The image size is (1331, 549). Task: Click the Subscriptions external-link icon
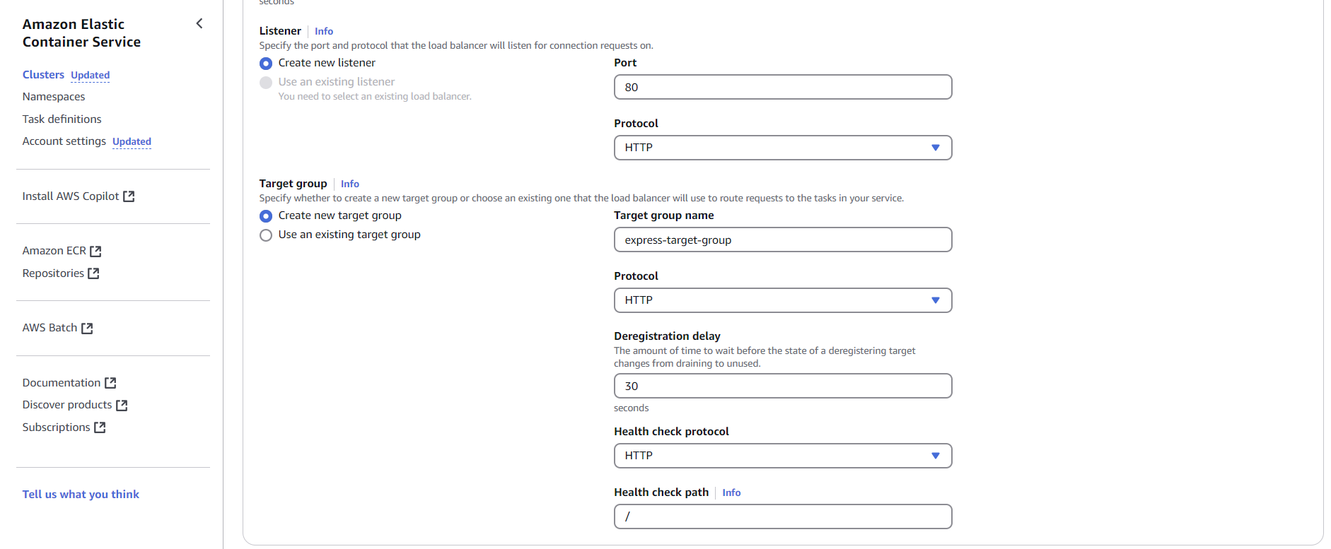[x=100, y=427]
